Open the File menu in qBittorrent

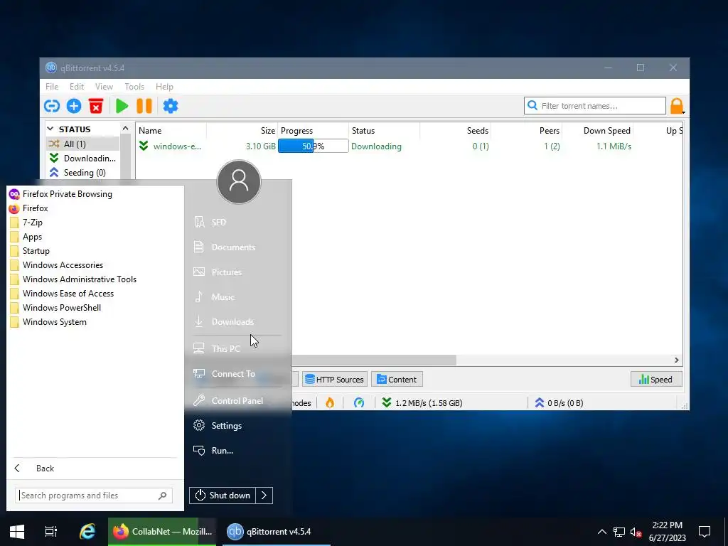point(52,86)
